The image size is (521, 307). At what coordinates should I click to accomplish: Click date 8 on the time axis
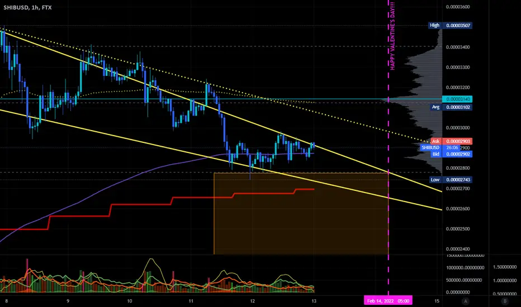6,301
